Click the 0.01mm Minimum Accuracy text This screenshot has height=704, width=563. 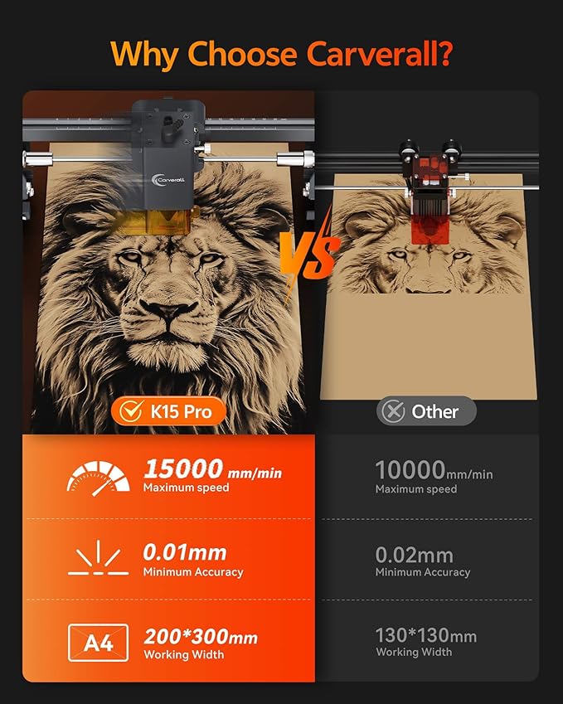click(x=193, y=560)
